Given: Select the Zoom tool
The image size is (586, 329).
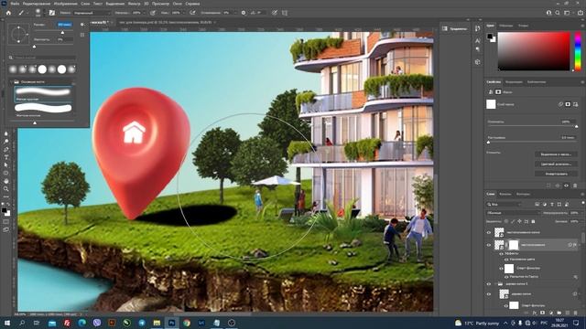Looking at the screenshot, I should [6, 189].
